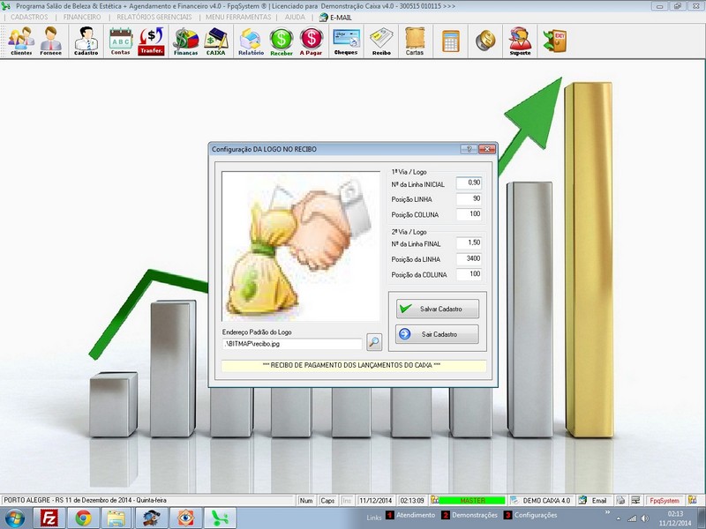Open the Contas calendar icon
The image size is (706, 529).
tap(121, 41)
